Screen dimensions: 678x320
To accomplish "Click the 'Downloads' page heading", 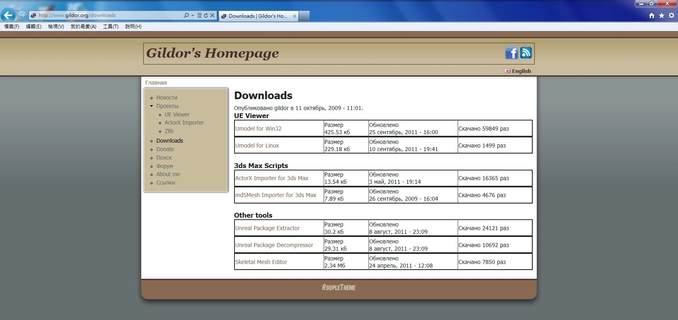I will (x=263, y=96).
